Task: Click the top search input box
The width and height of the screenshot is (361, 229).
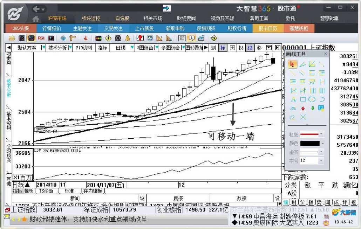Action: 110,8
